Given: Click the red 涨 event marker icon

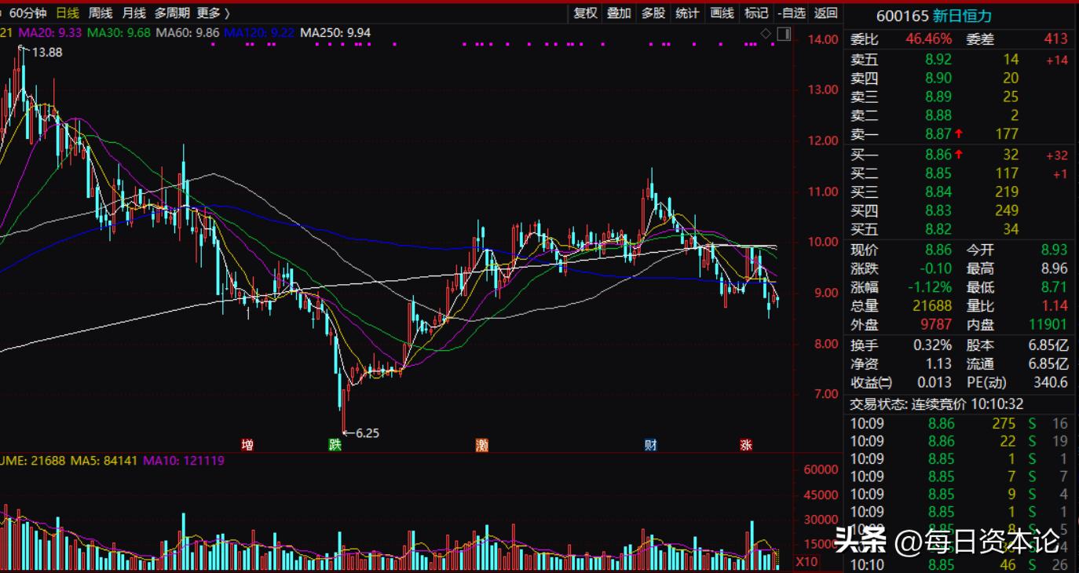Looking at the screenshot, I should (746, 445).
